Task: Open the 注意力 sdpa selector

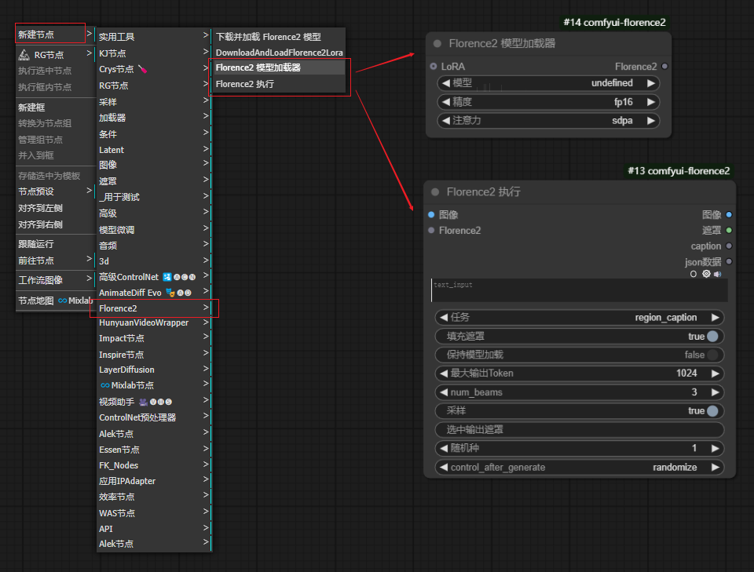Action: pyautogui.click(x=548, y=121)
